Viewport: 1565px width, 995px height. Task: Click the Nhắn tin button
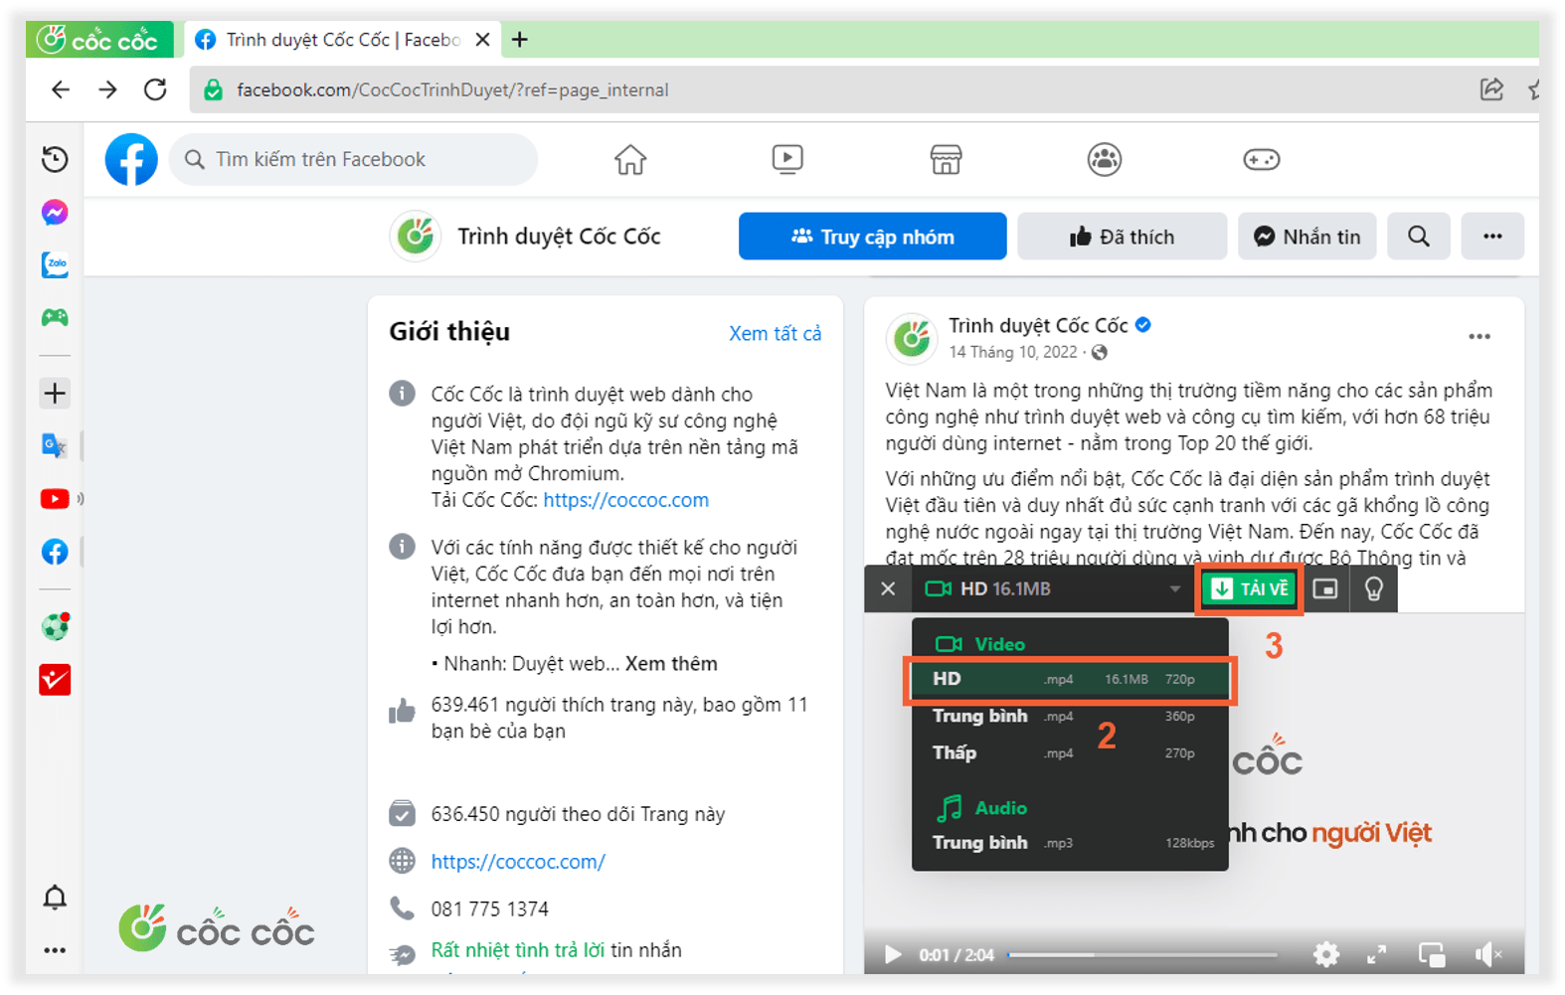[1306, 237]
